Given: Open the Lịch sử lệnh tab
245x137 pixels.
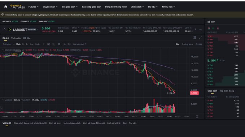Looking at the screenshot, I should pyautogui.click(x=55, y=123).
